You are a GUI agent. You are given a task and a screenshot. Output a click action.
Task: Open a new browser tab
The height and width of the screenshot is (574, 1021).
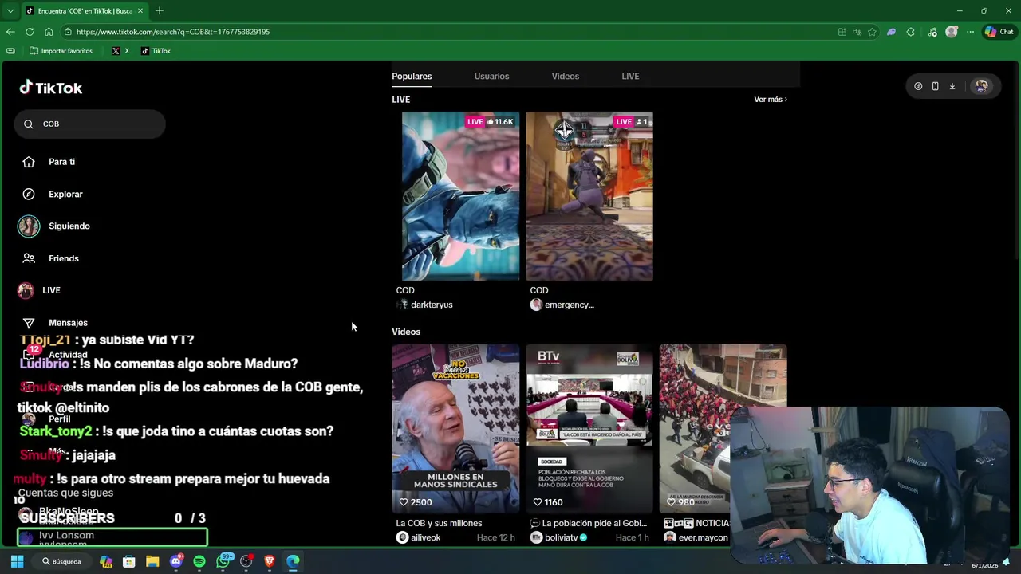pyautogui.click(x=160, y=10)
